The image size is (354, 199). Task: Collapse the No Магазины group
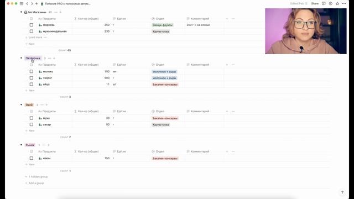tap(21, 12)
